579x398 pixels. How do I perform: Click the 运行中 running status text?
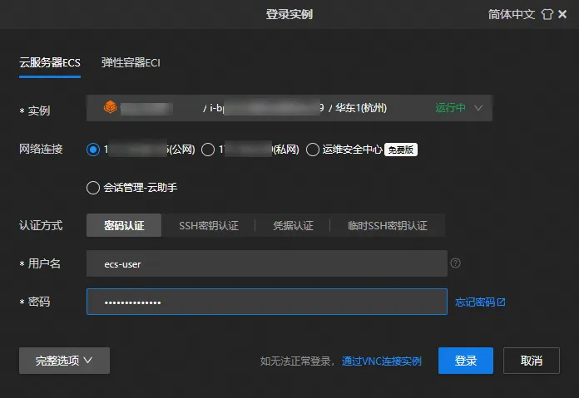(x=450, y=108)
